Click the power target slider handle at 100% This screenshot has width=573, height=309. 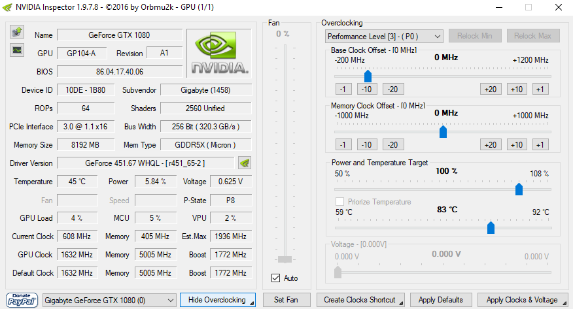(x=519, y=189)
